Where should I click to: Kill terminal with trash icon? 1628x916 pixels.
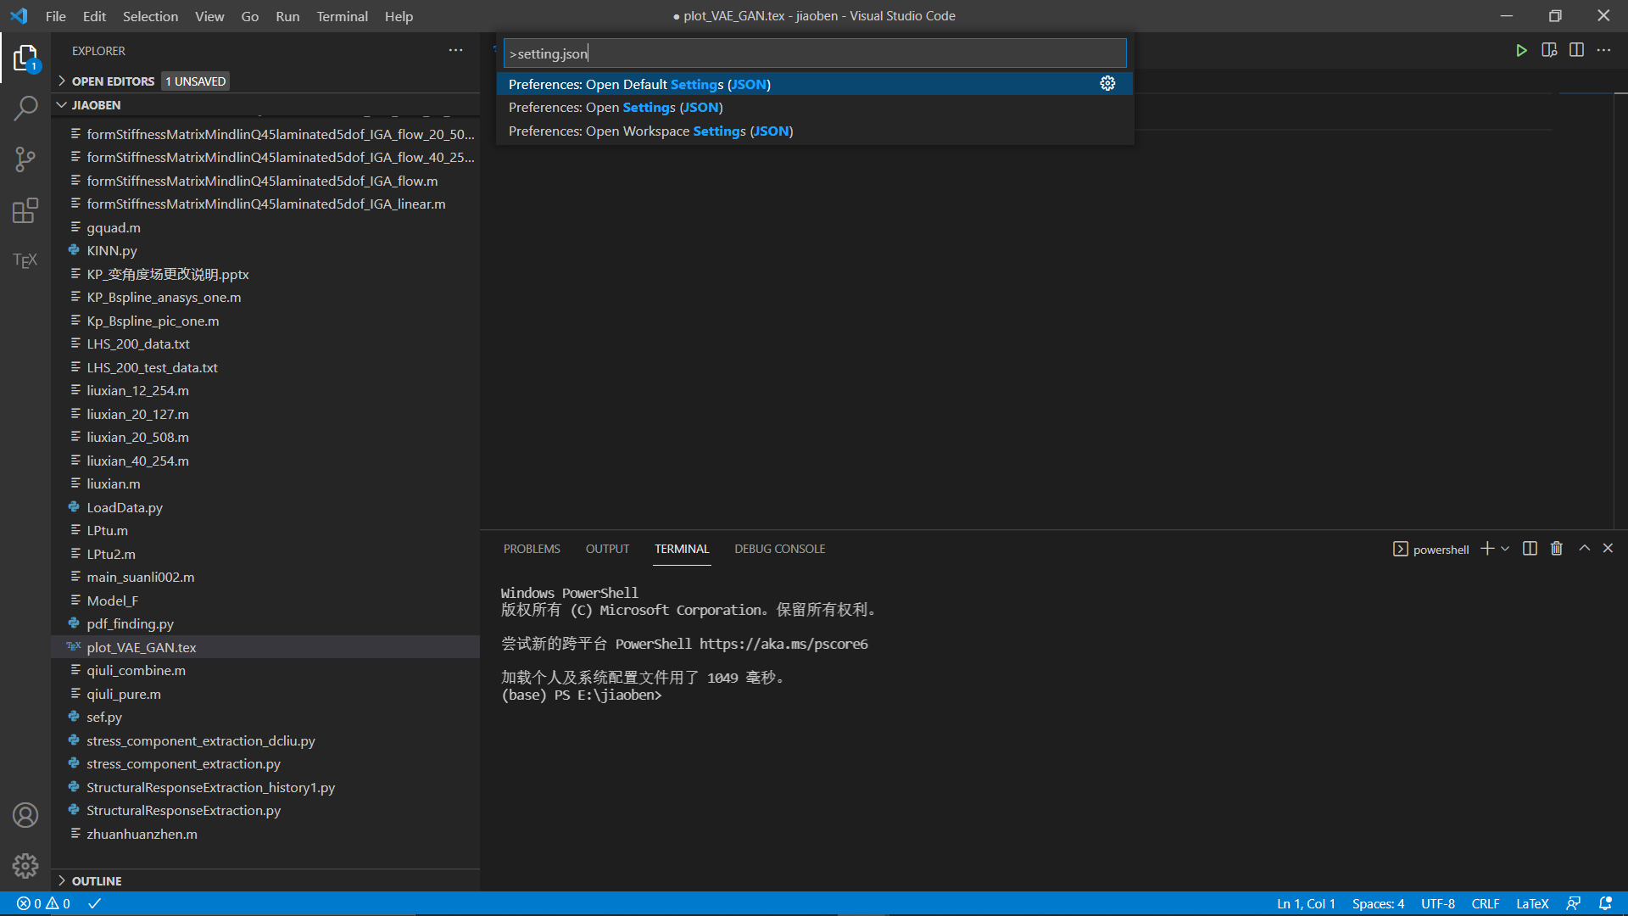pyautogui.click(x=1557, y=549)
